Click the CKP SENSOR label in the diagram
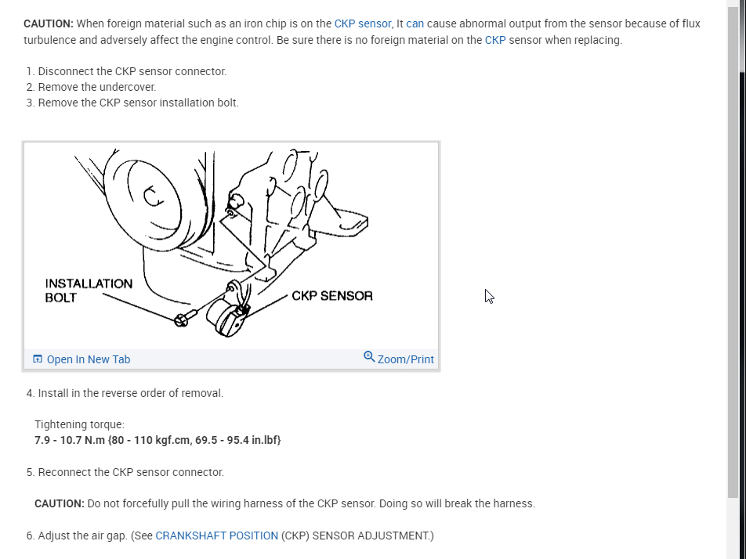This screenshot has height=559, width=746. [x=332, y=296]
